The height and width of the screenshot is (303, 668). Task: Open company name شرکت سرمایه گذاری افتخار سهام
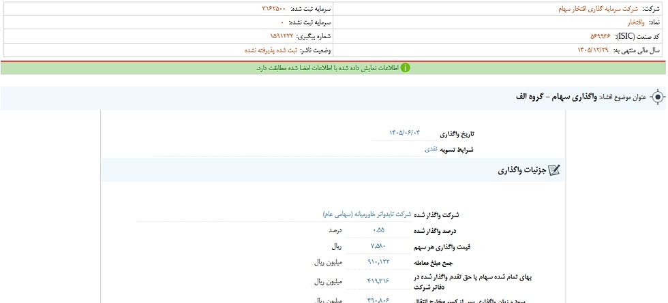[x=598, y=8]
